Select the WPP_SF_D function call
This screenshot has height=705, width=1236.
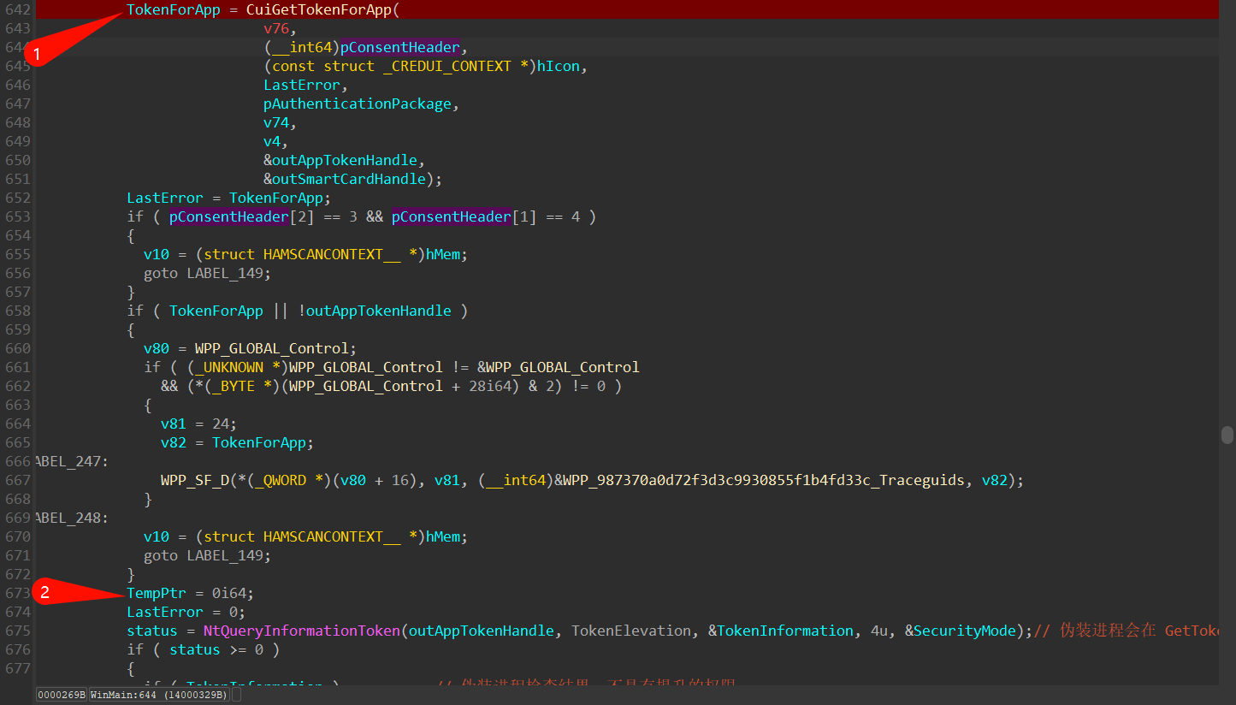196,480
